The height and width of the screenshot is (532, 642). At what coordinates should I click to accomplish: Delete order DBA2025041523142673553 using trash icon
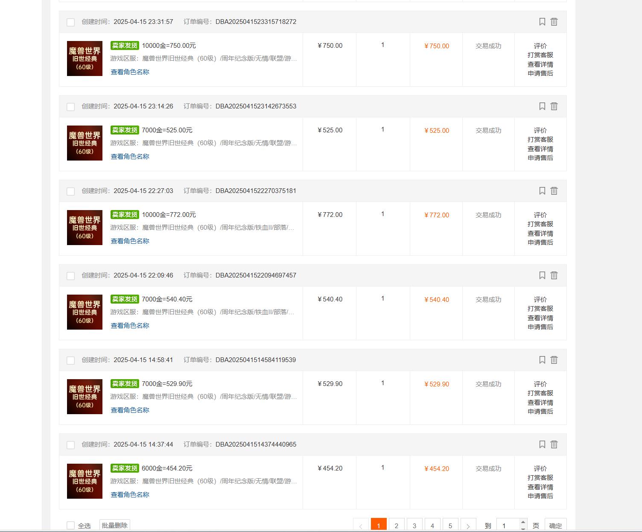(x=554, y=106)
